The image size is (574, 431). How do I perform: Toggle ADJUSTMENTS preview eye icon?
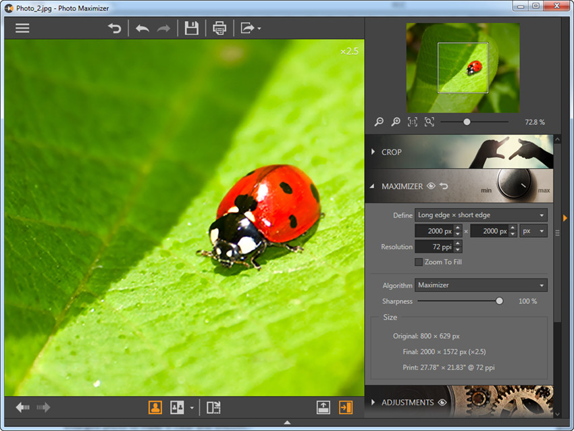pos(442,403)
